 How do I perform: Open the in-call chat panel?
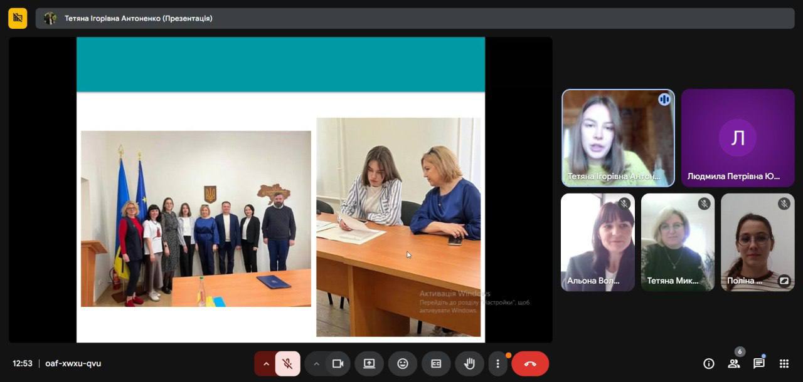(x=758, y=364)
